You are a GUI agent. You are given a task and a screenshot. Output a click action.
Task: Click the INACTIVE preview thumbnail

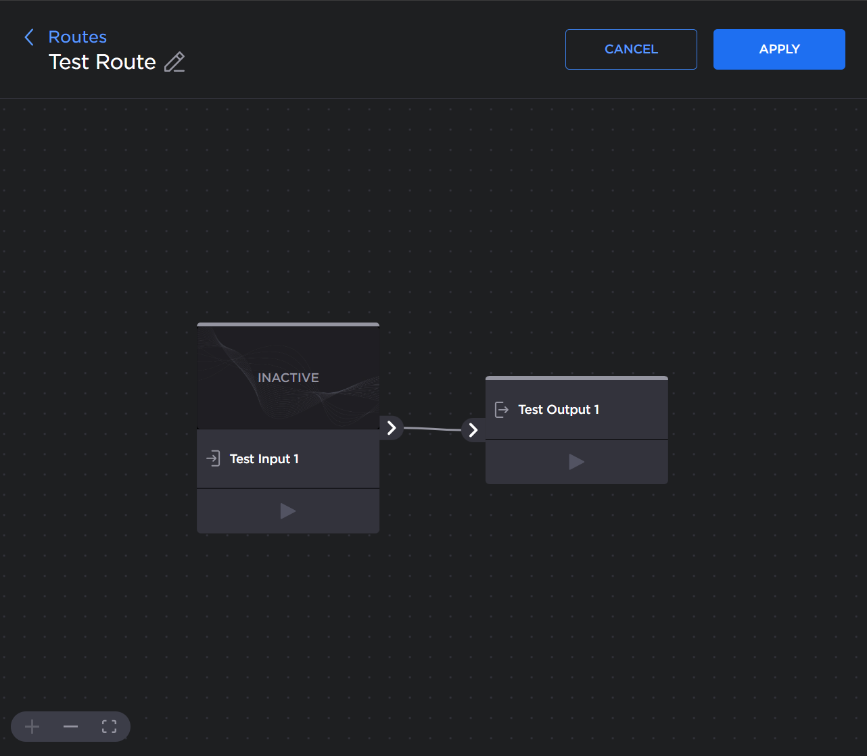coord(287,376)
